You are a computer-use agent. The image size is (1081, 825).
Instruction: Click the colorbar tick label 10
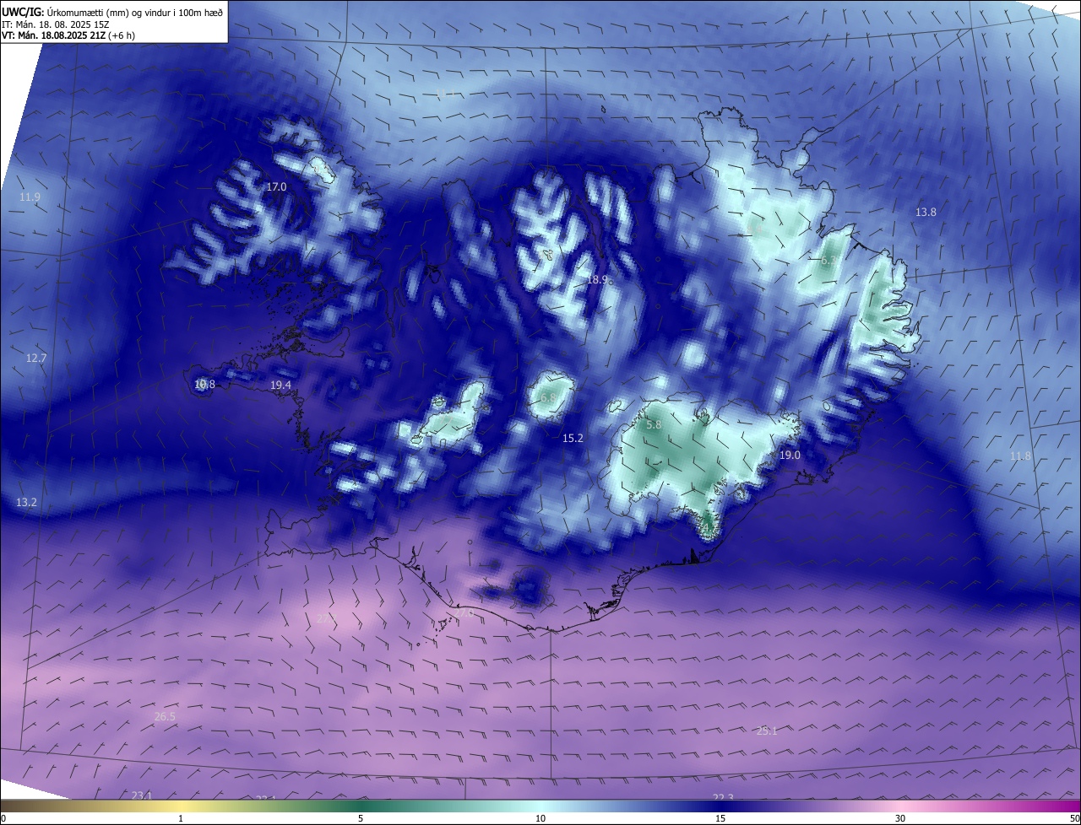pos(540,818)
